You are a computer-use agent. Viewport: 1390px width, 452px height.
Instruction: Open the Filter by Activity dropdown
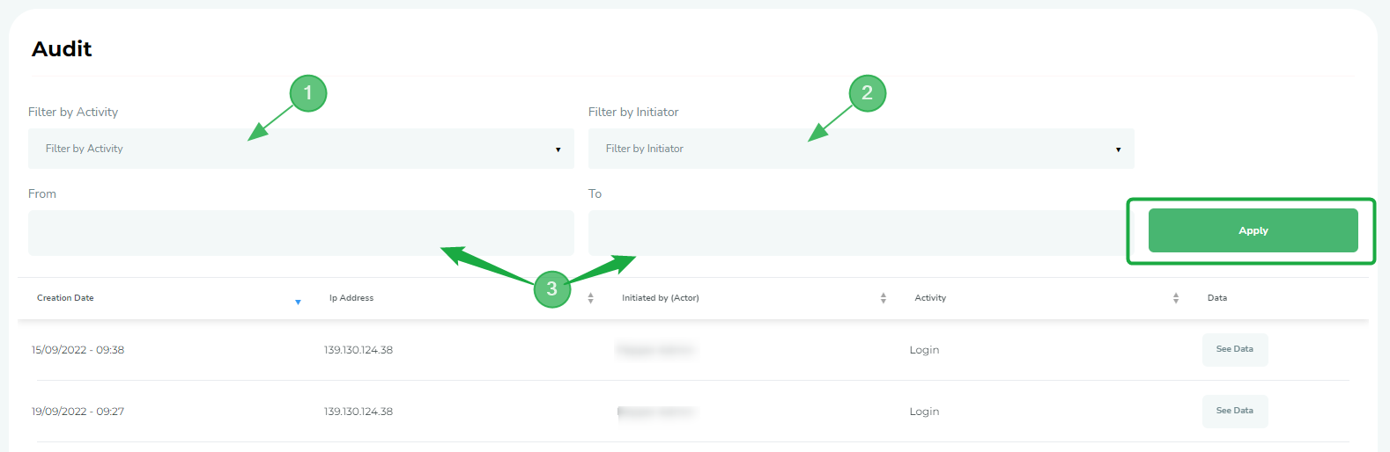coord(300,149)
